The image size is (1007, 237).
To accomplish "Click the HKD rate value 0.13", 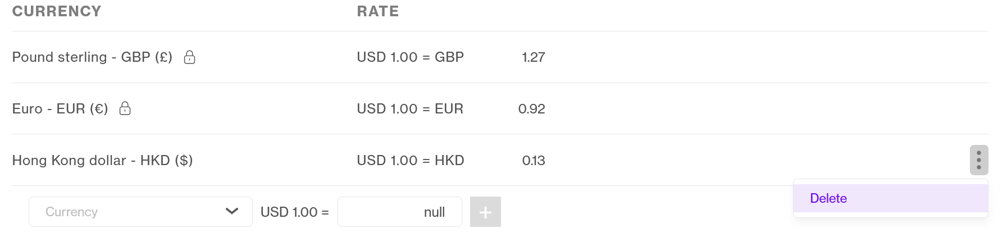I will (534, 161).
